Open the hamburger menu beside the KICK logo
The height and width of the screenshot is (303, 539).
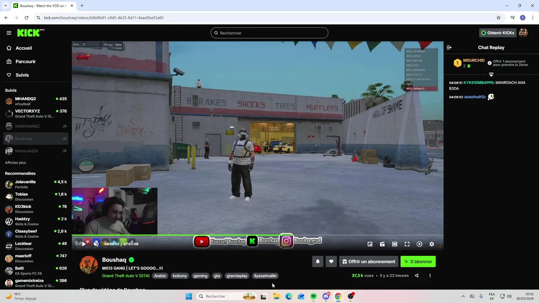coord(9,33)
